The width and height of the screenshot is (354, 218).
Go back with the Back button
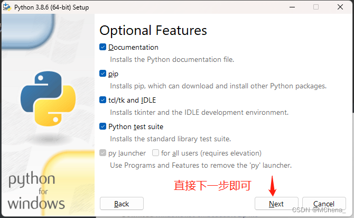(x=122, y=204)
